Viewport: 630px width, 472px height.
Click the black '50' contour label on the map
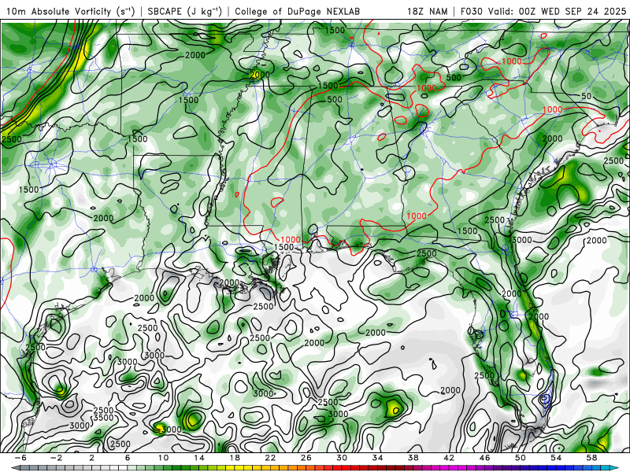[x=586, y=96]
